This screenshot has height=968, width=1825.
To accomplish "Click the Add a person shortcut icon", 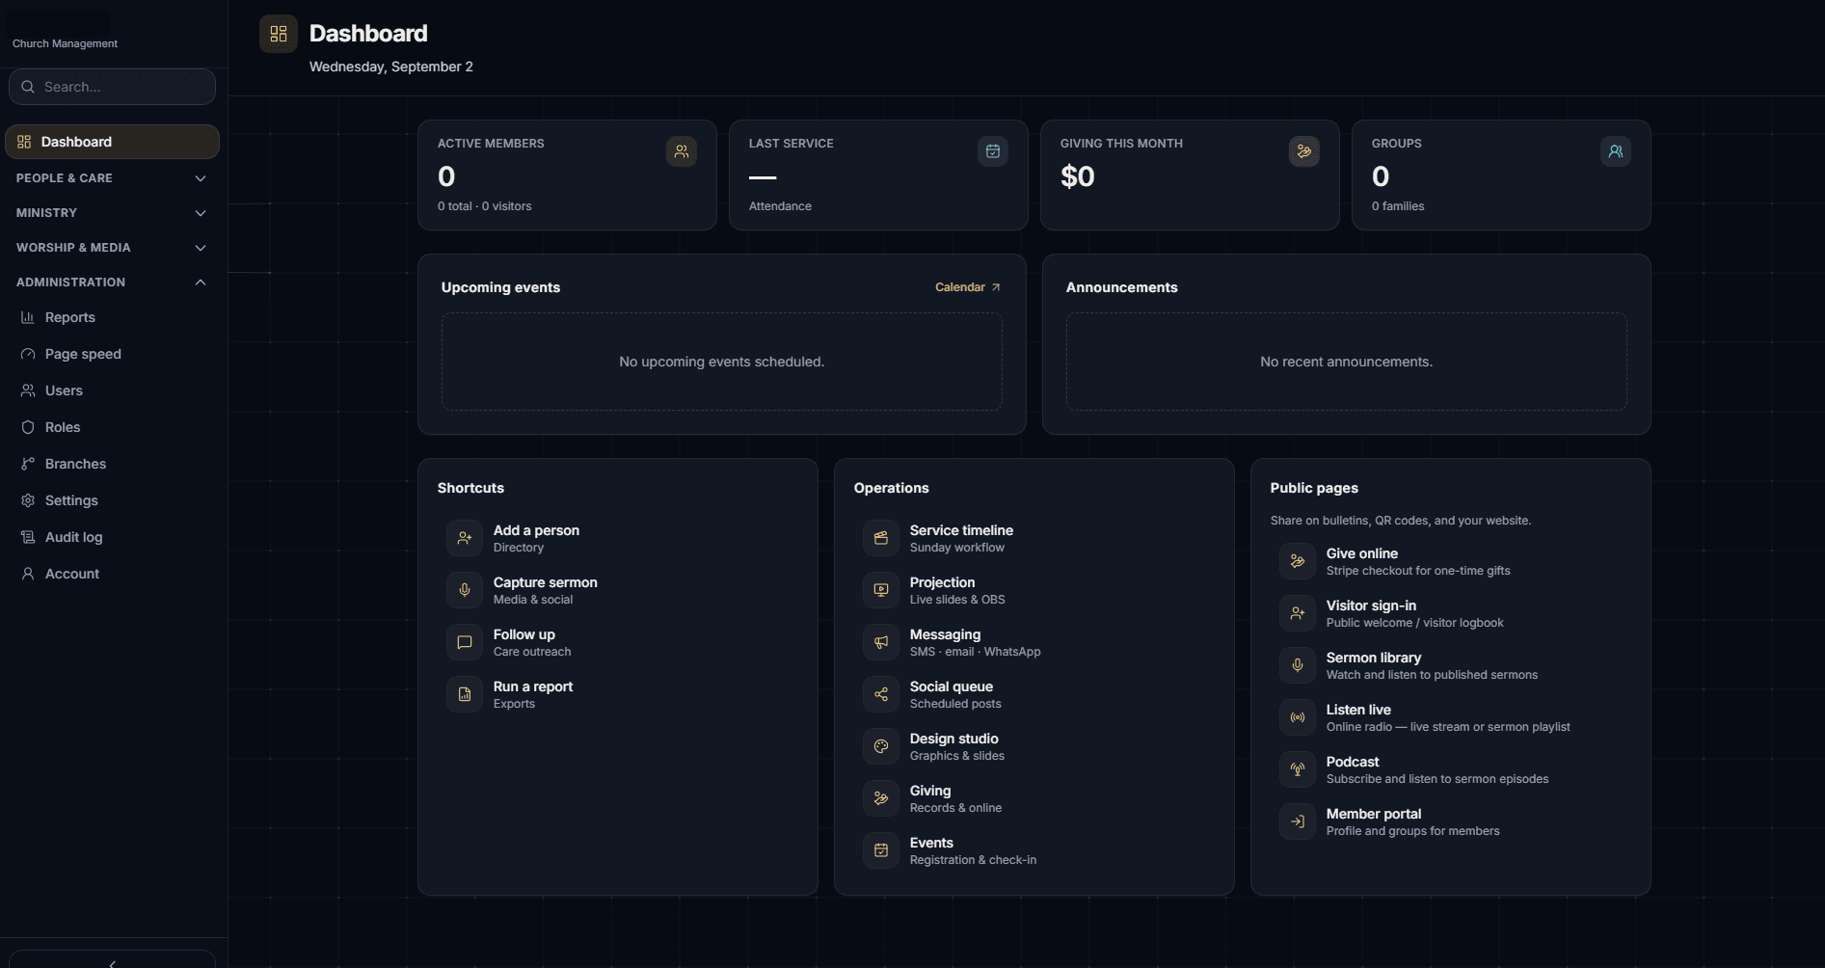I will tap(465, 538).
